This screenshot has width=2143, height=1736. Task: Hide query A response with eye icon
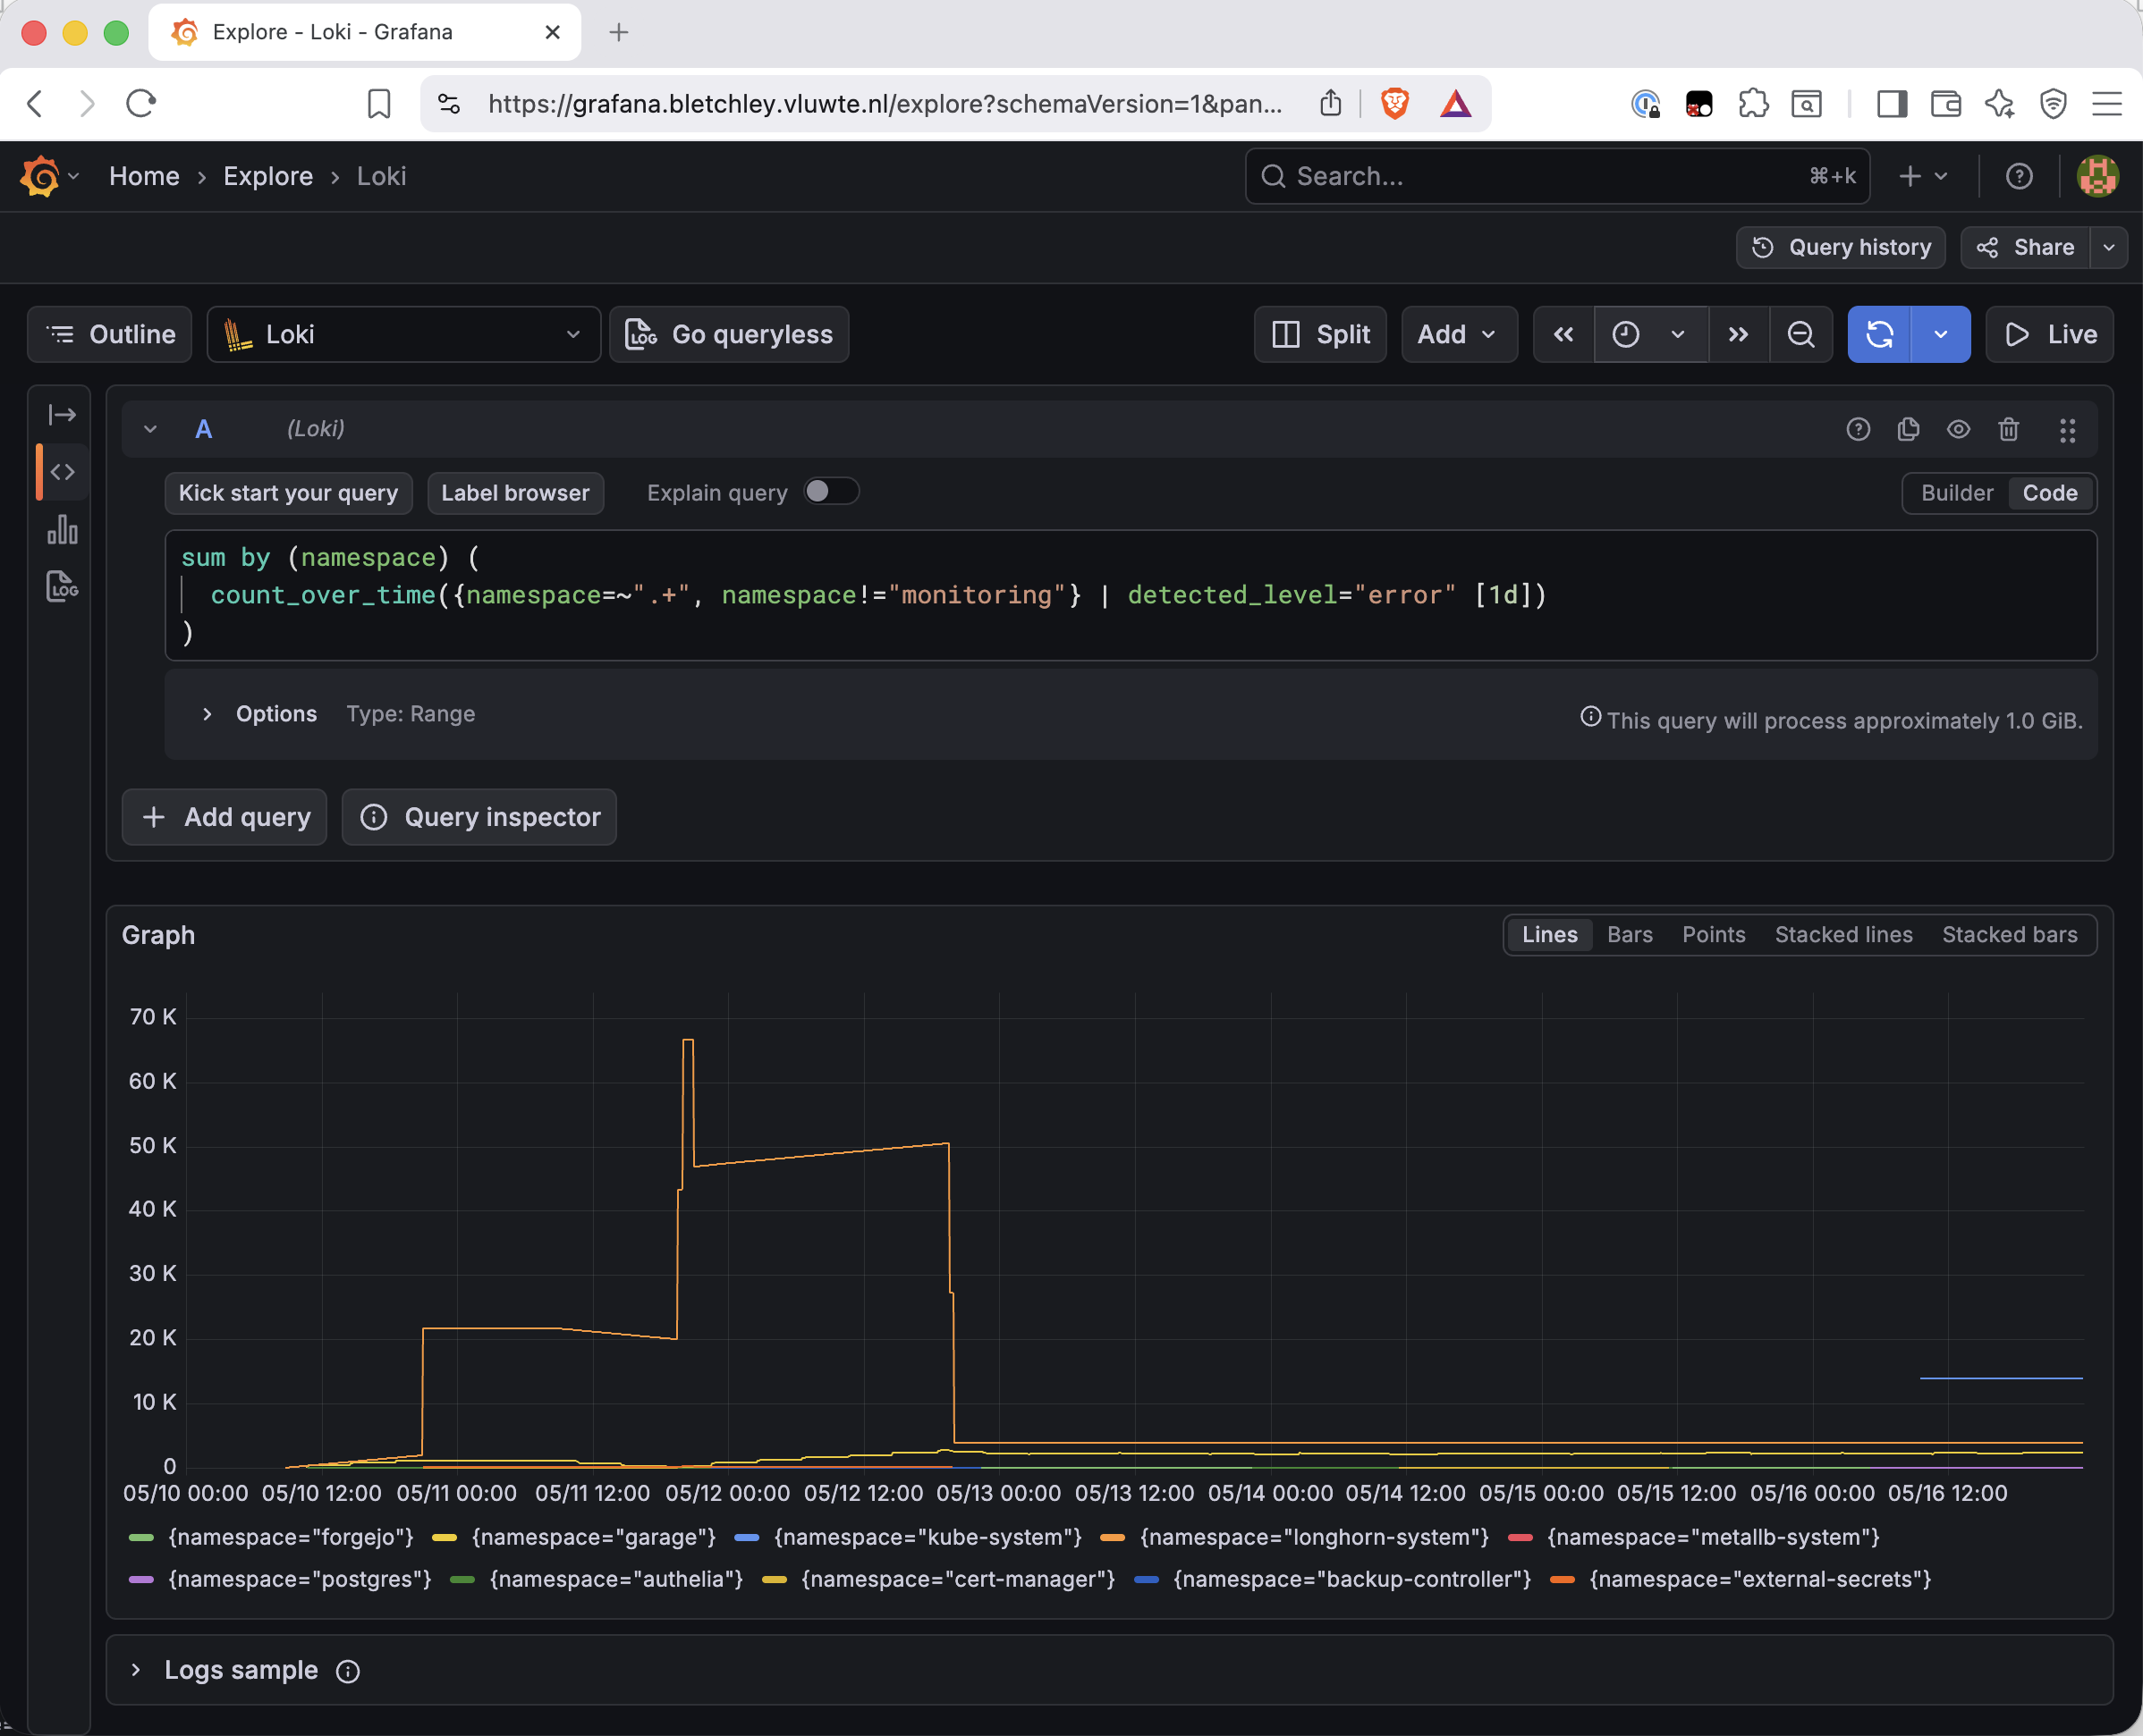point(1958,429)
